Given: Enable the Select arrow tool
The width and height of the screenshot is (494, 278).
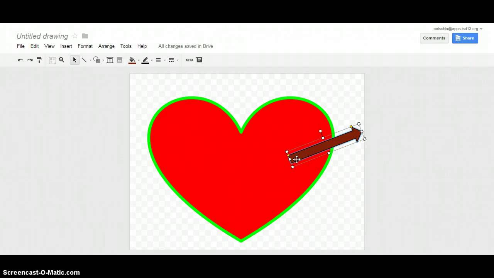Looking at the screenshot, I should click(74, 60).
